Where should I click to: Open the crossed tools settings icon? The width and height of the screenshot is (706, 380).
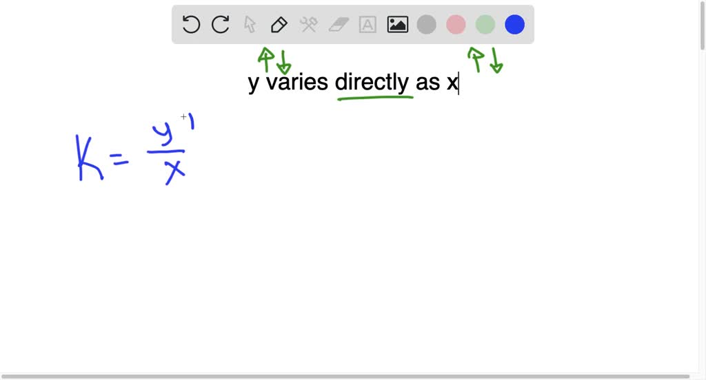point(309,24)
